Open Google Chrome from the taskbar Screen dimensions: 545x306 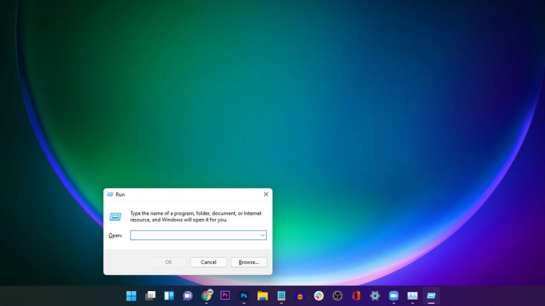207,295
